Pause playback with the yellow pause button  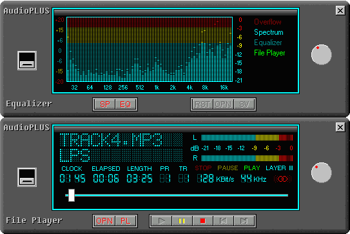coord(182,221)
